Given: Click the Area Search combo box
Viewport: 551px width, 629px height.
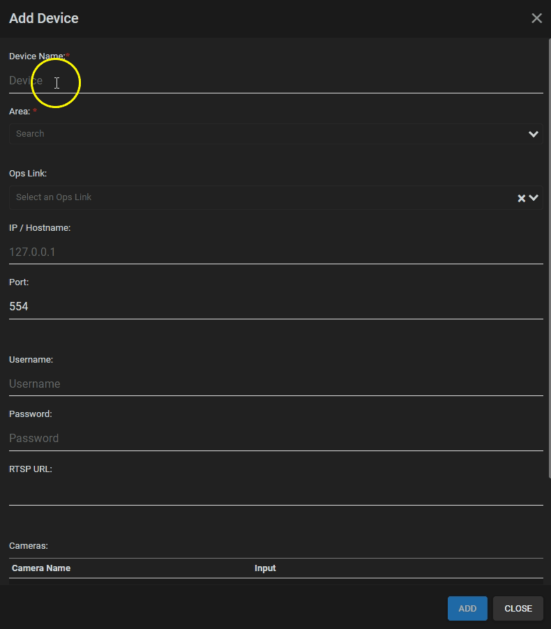Looking at the screenshot, I should pyautogui.click(x=275, y=134).
